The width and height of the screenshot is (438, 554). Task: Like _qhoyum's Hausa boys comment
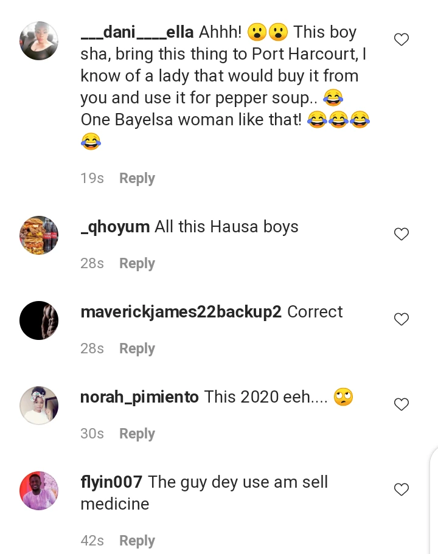click(401, 234)
